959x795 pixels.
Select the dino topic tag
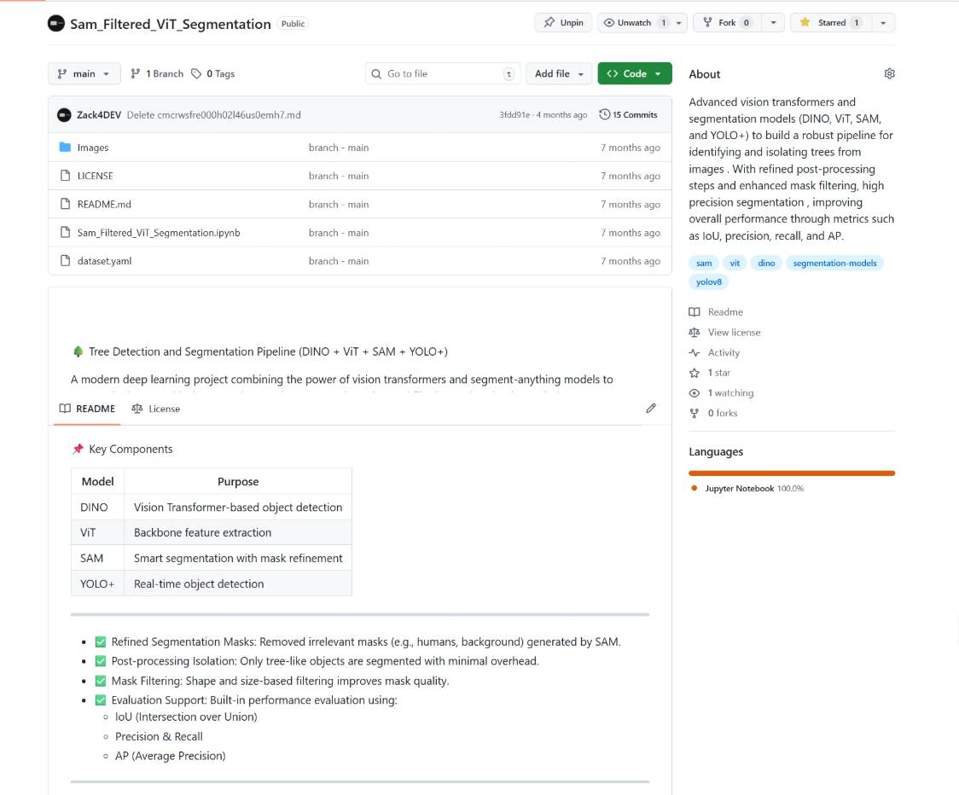pos(765,263)
